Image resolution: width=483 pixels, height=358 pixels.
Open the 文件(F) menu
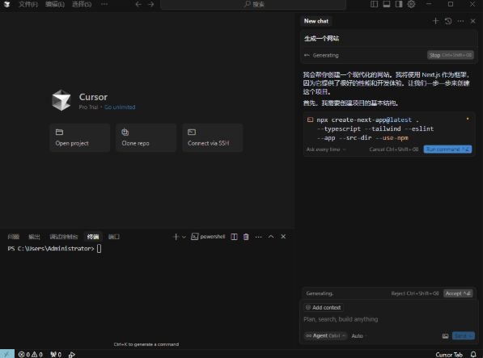tap(28, 4)
